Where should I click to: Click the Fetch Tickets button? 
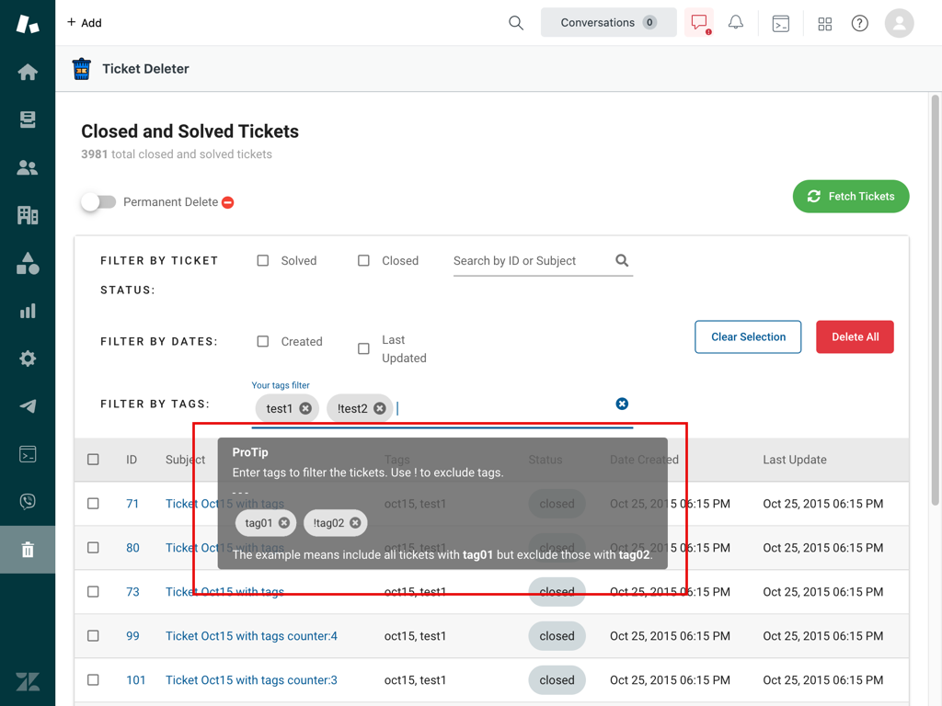(x=851, y=197)
